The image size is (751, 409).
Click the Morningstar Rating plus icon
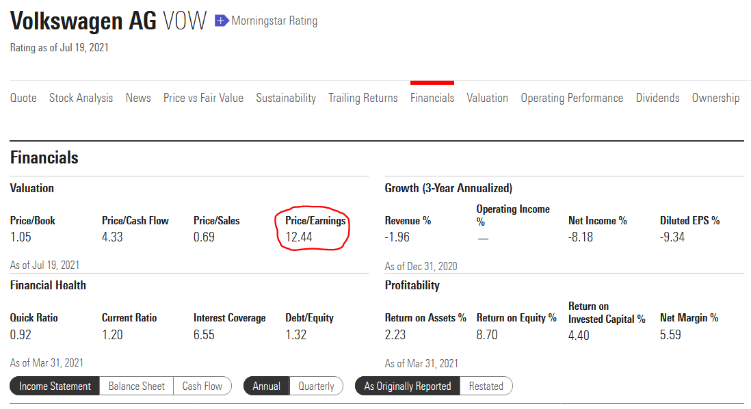(x=221, y=21)
